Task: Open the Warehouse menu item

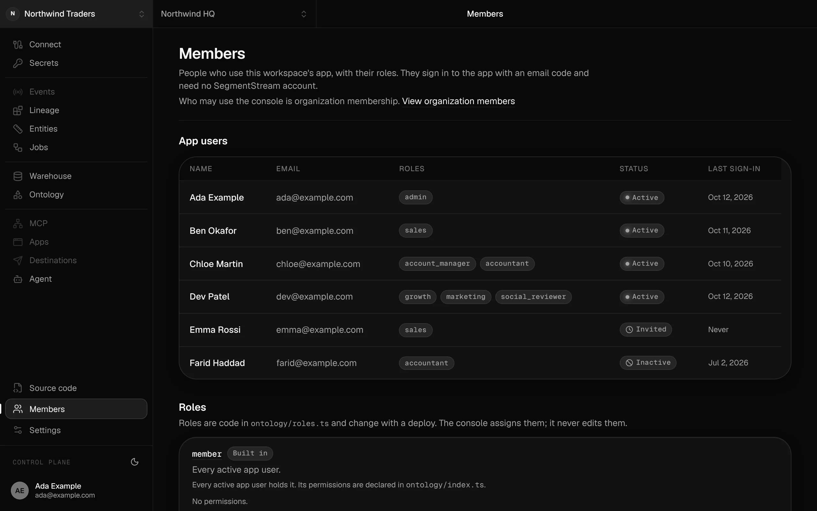Action: 76,176
